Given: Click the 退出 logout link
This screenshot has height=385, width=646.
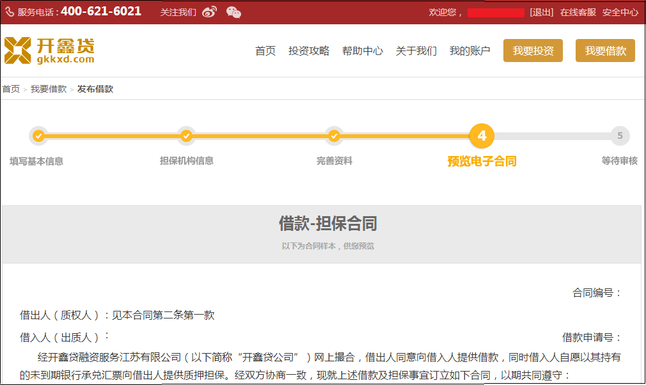Looking at the screenshot, I should pyautogui.click(x=542, y=12).
